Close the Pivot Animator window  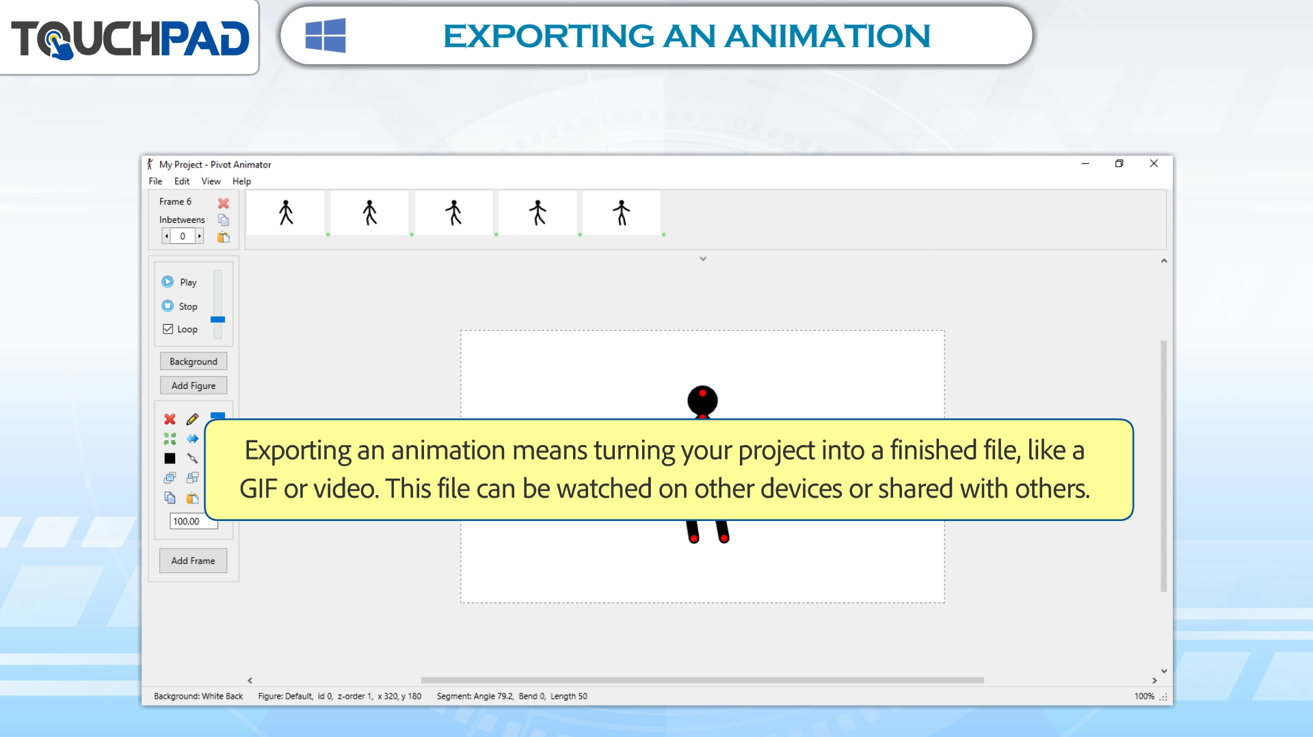tap(1154, 163)
